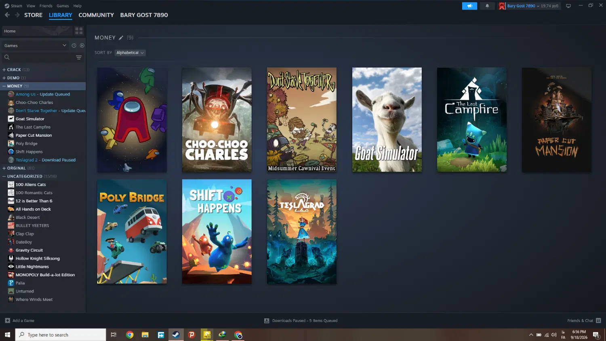Open the Help menu
Screen dimensions: 606x341
78,6
